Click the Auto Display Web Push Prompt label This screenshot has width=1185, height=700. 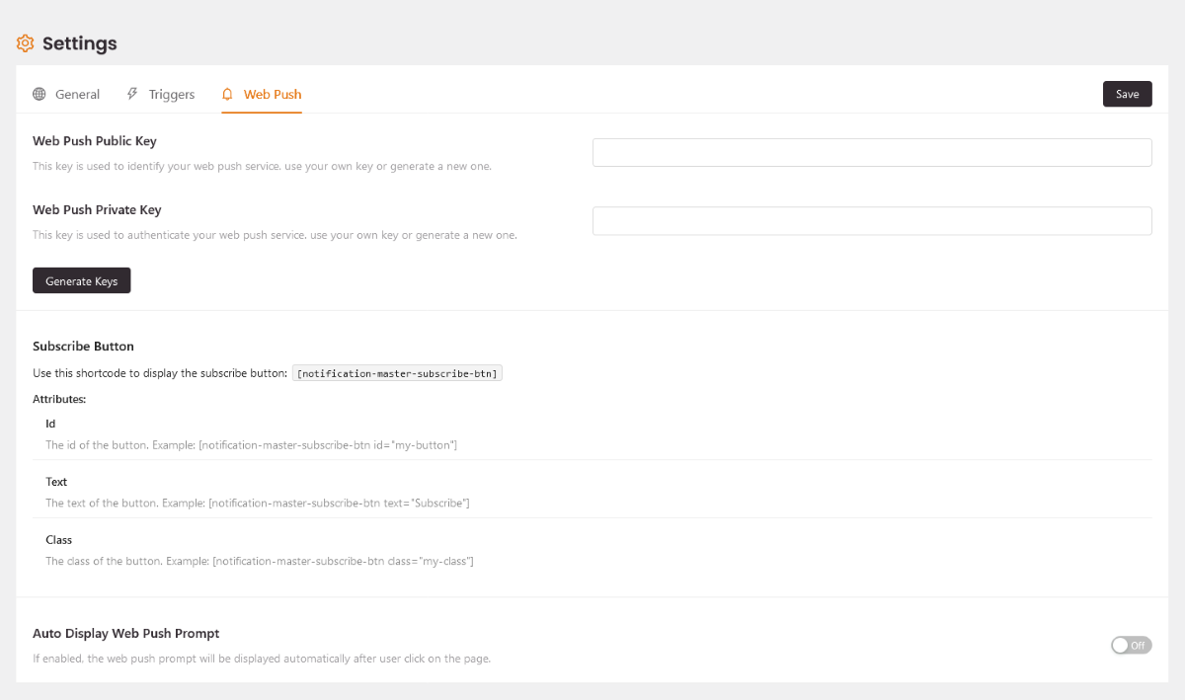(x=126, y=634)
